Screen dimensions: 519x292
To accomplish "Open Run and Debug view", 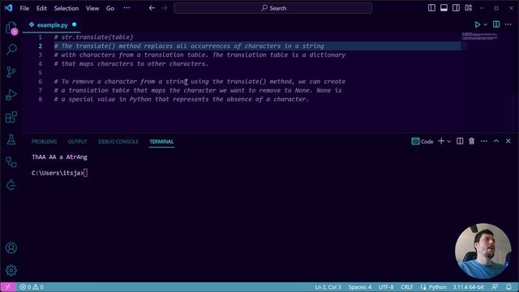I will [11, 95].
